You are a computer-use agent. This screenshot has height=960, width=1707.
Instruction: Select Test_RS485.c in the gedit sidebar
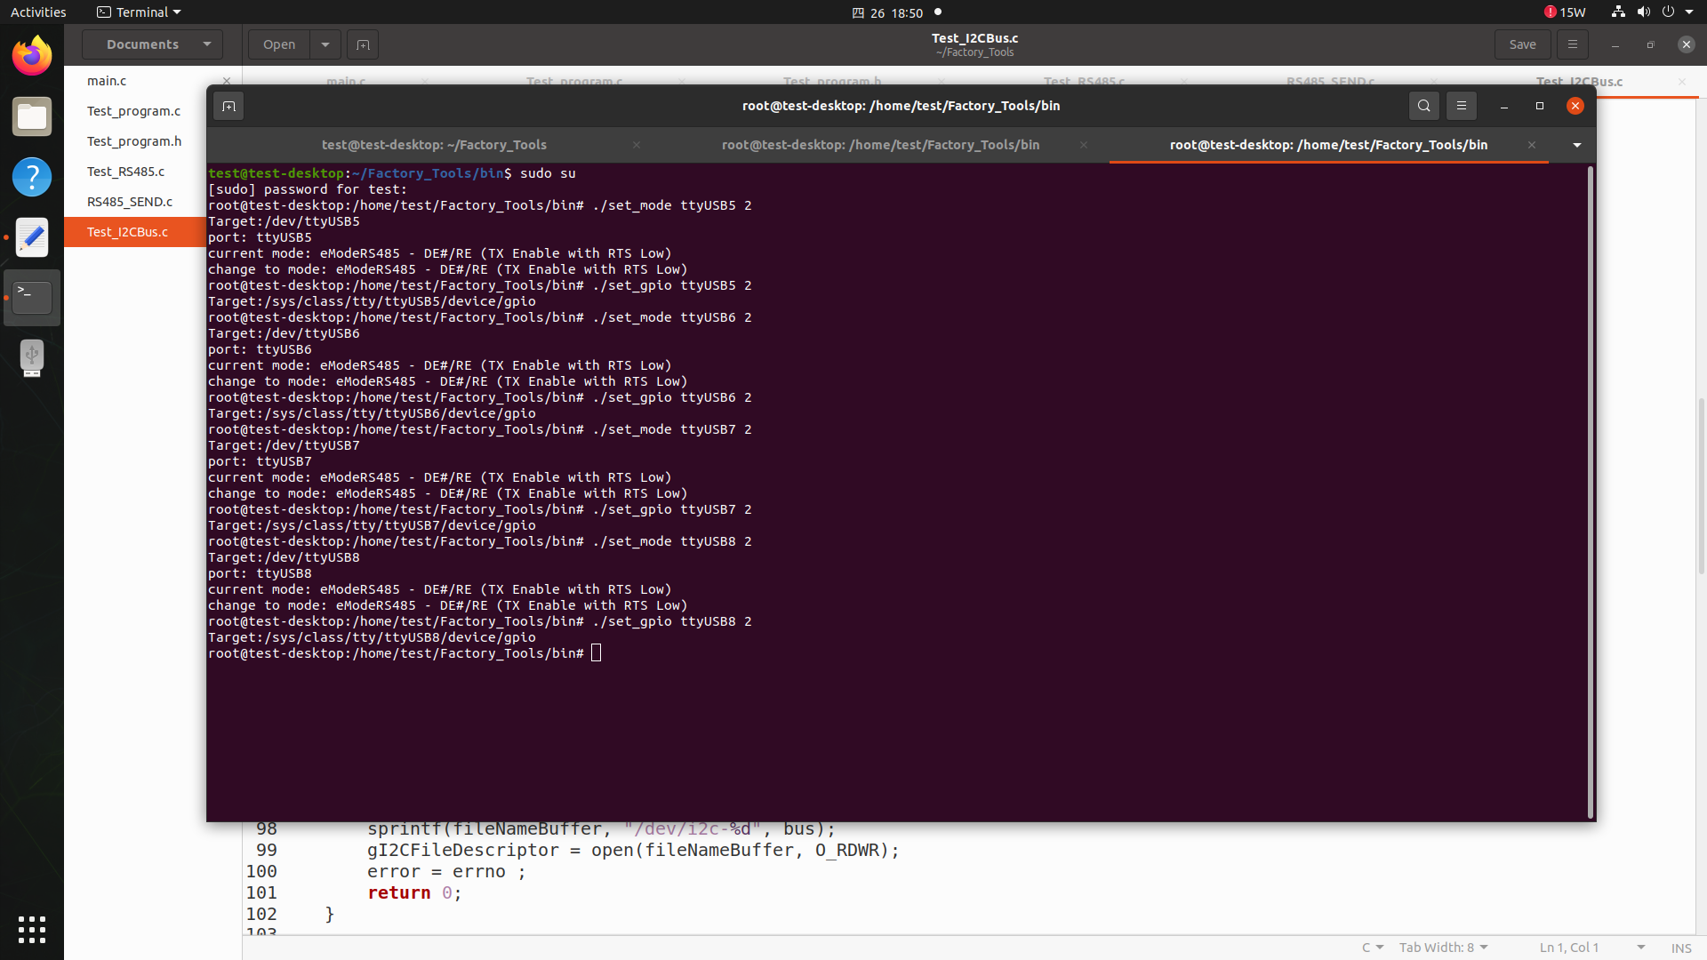[125, 171]
